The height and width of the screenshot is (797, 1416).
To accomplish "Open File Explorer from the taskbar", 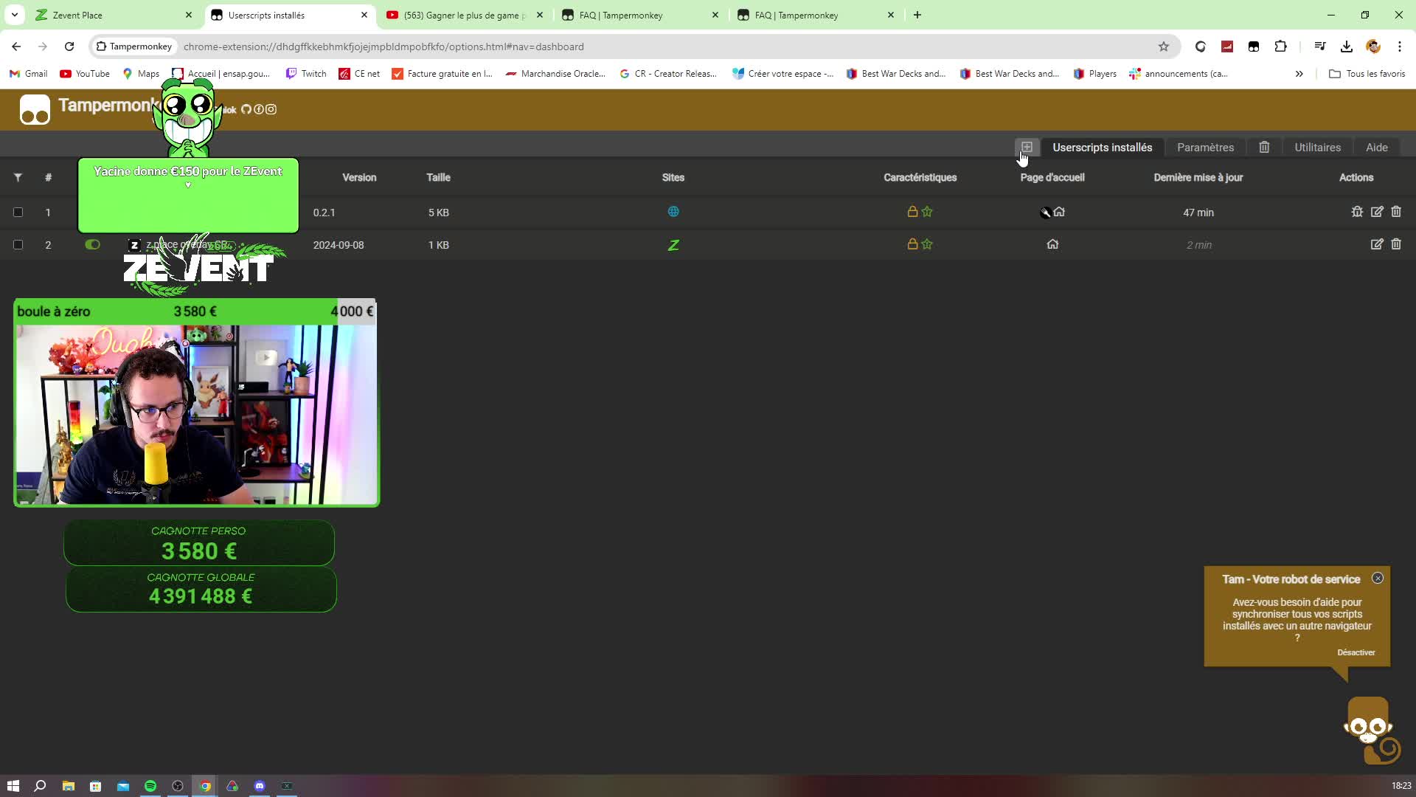I will tap(68, 786).
